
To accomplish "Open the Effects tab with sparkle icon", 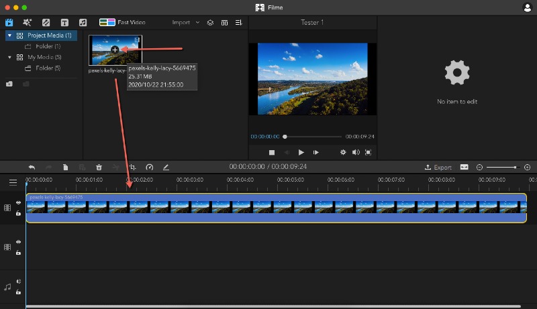I will pyautogui.click(x=27, y=23).
